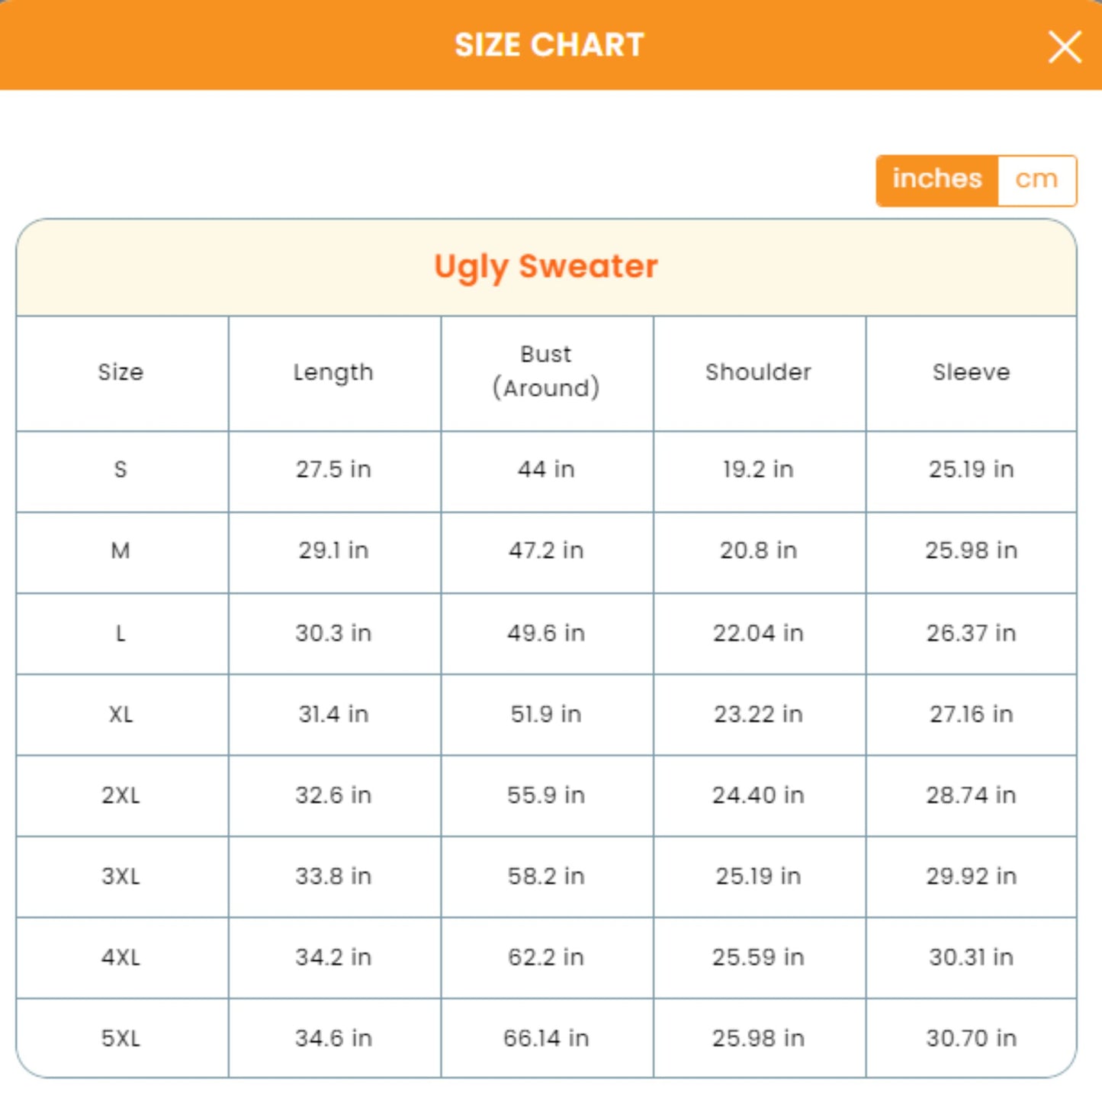The height and width of the screenshot is (1102, 1102).
Task: Click the 3XL size row label
Action: (120, 876)
